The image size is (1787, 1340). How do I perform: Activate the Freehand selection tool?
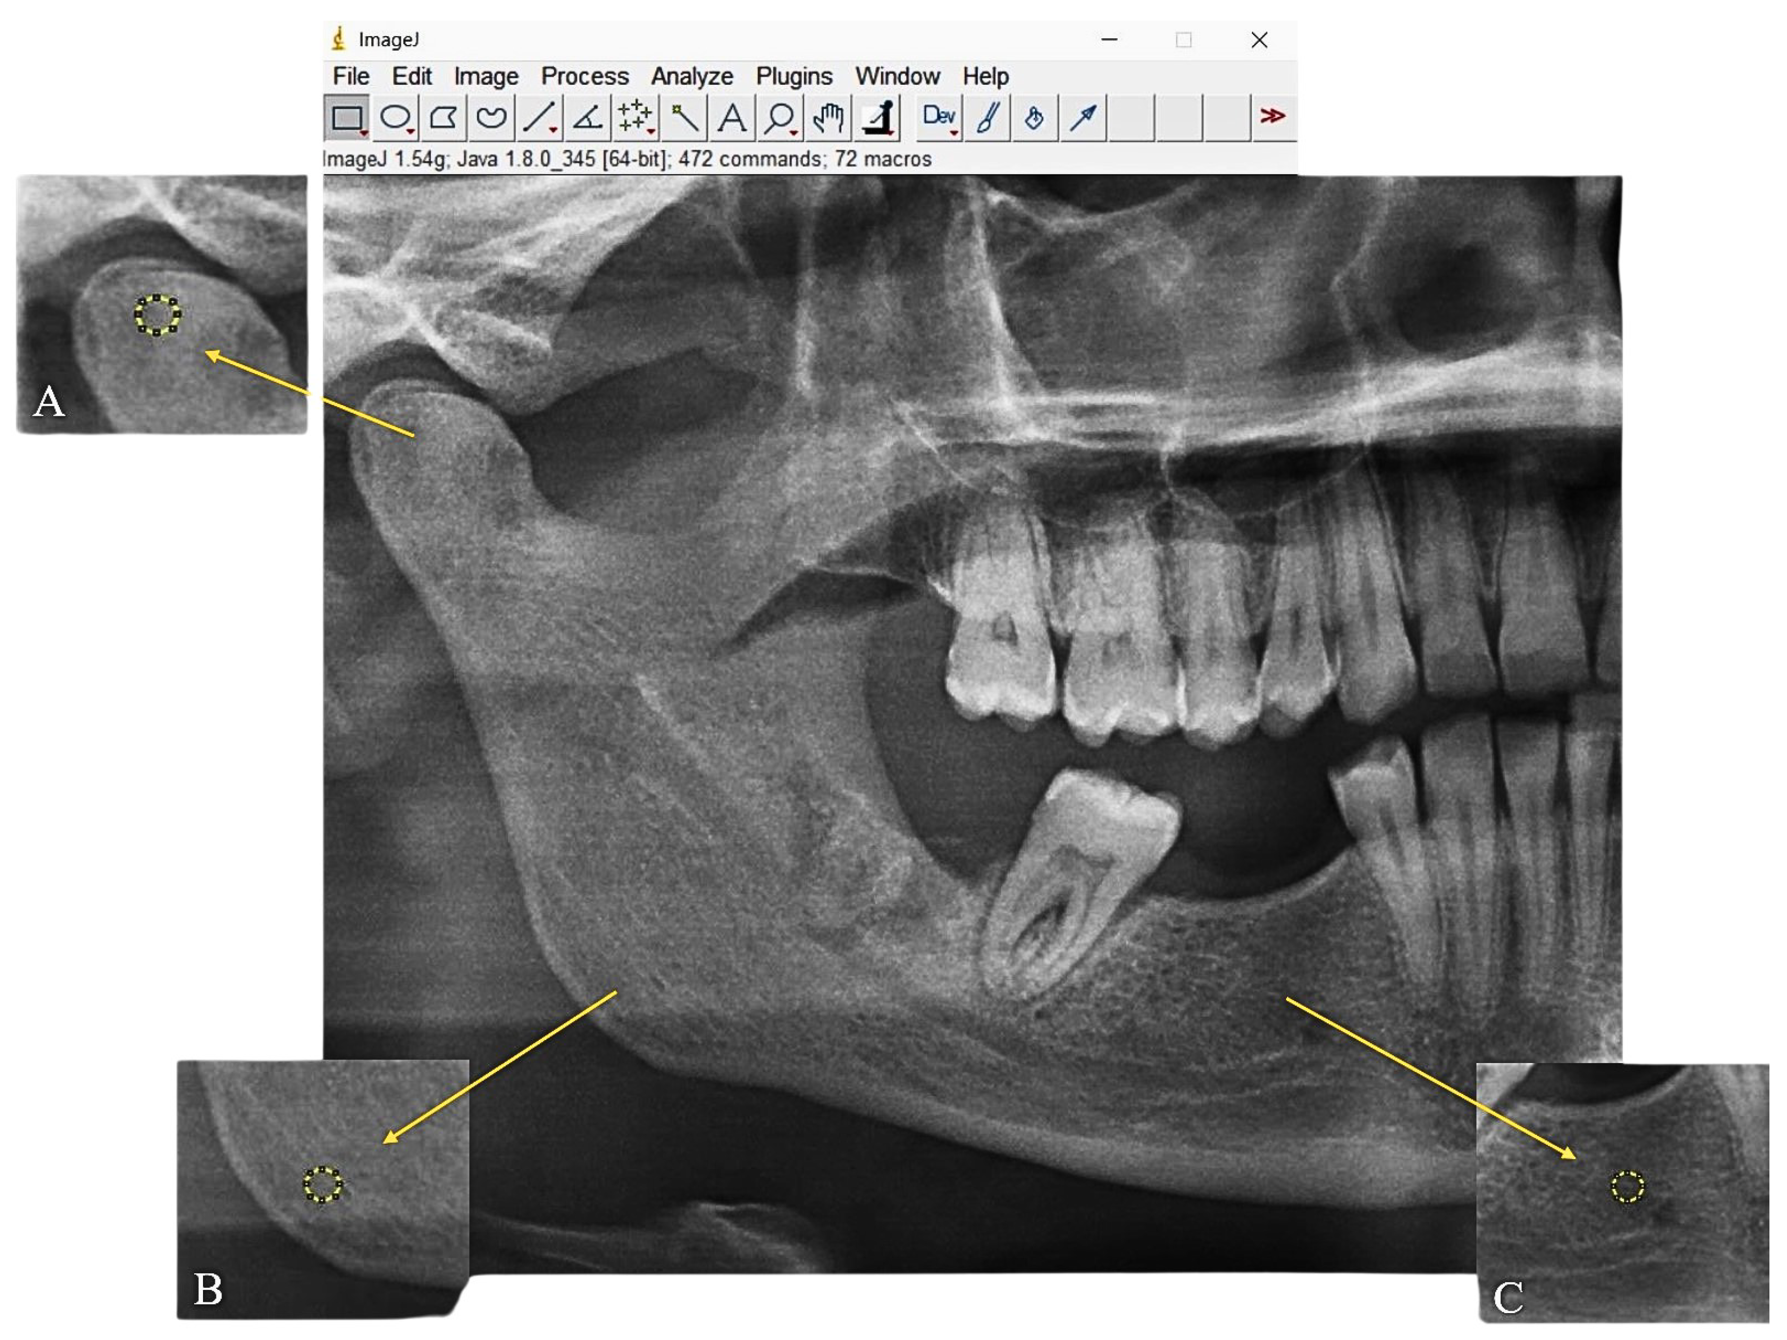click(490, 118)
